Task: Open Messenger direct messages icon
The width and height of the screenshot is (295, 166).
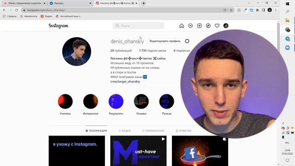Action: point(190,26)
